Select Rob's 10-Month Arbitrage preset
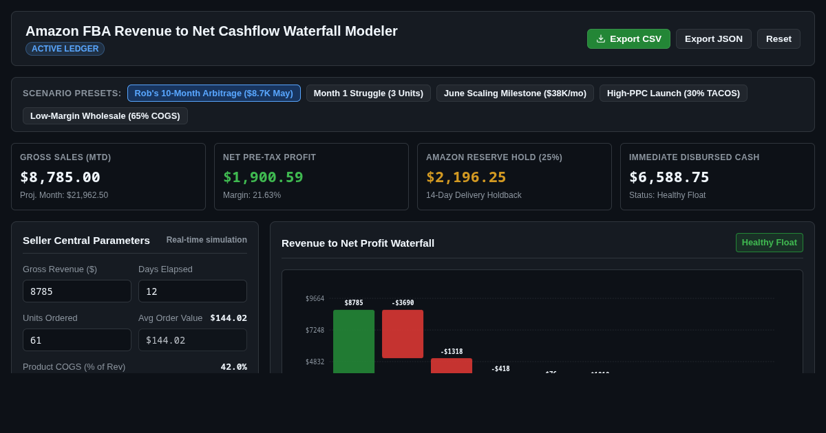The image size is (826, 433). coord(214,93)
